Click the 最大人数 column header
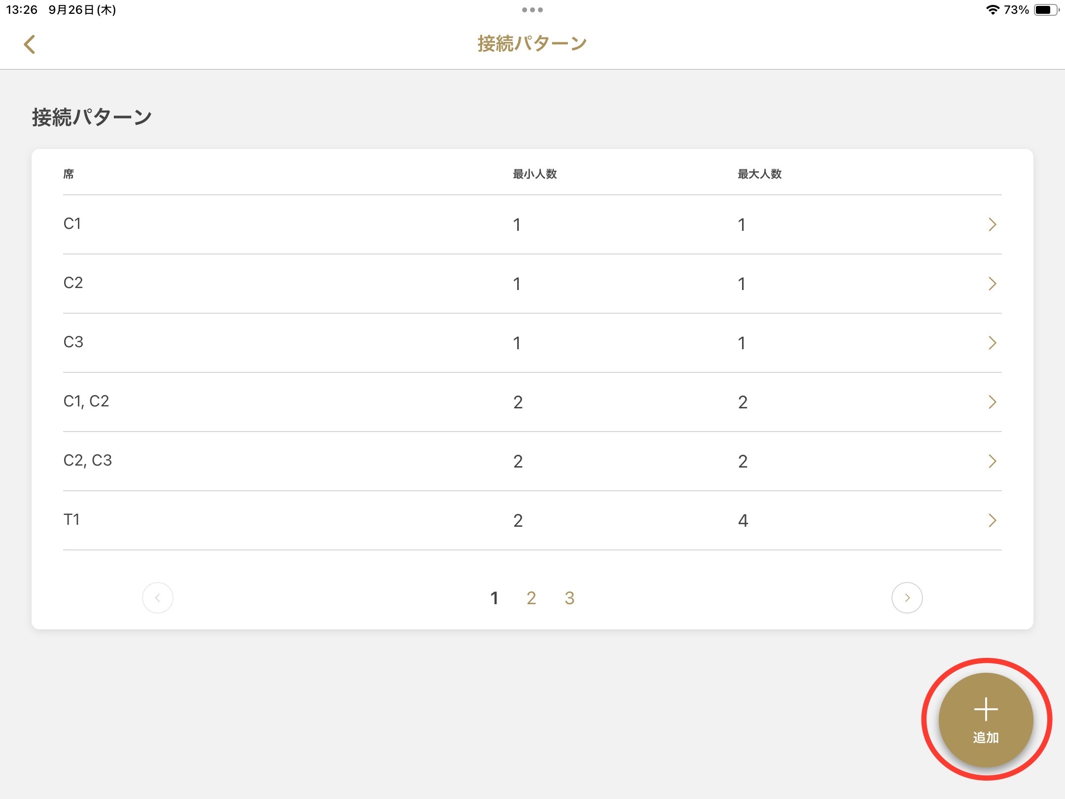 [x=760, y=174]
